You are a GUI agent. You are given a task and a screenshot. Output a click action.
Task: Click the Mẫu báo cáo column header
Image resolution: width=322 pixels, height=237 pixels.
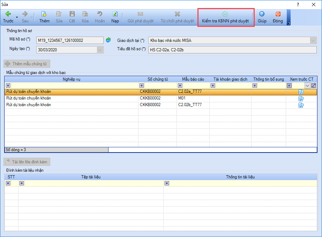click(193, 79)
